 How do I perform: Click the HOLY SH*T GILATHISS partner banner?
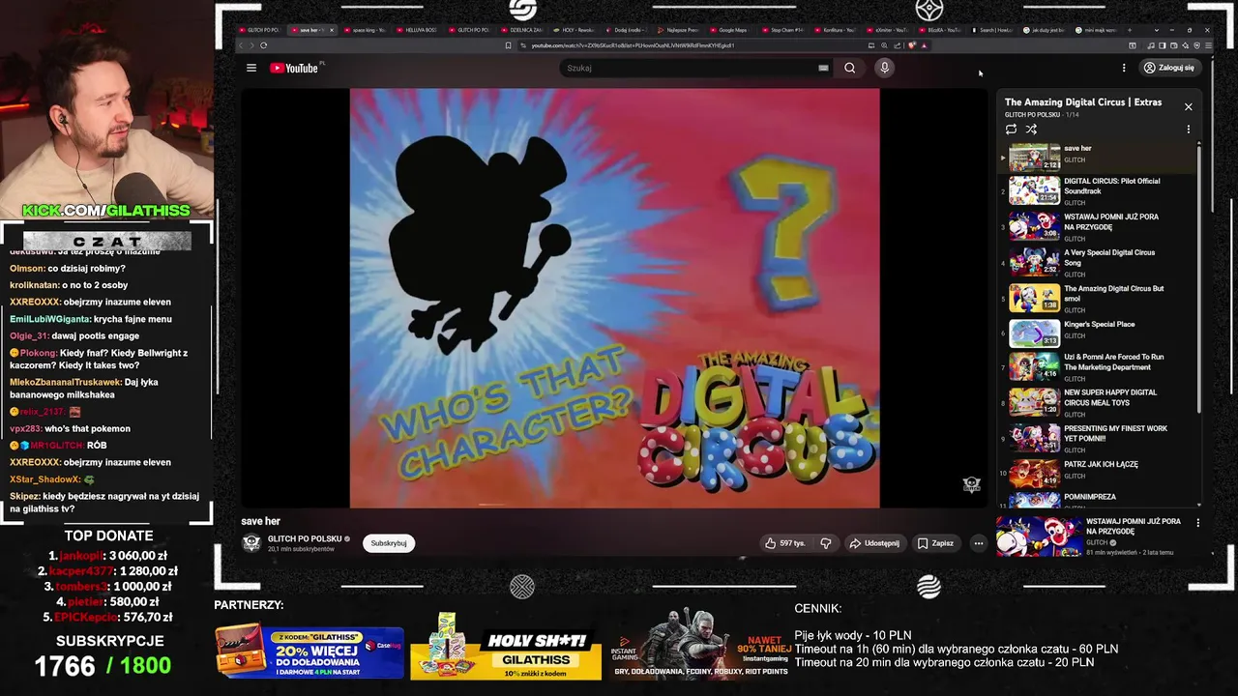pos(505,647)
